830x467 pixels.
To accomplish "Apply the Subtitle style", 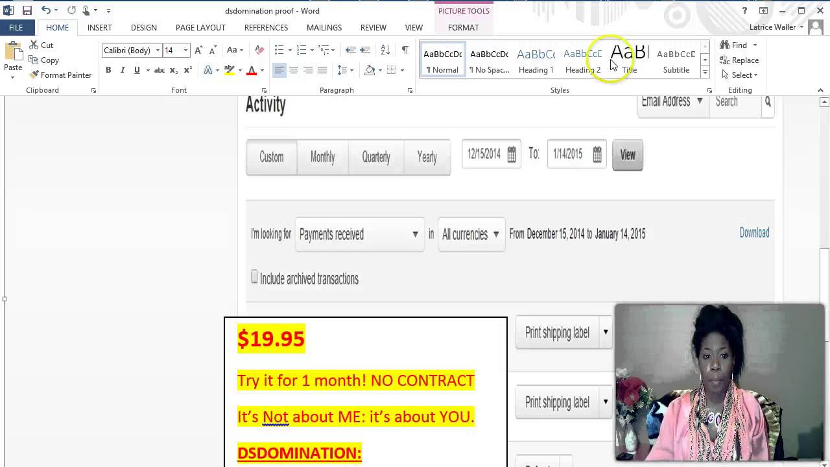I will [676, 59].
